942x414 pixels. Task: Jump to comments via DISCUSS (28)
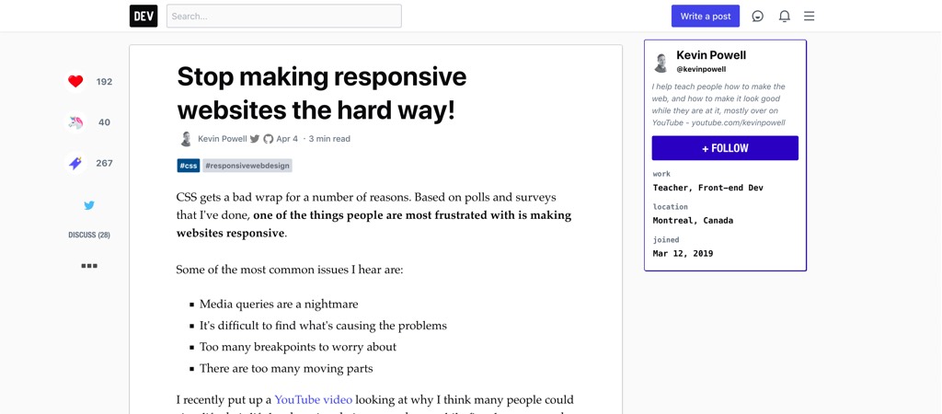click(x=89, y=235)
